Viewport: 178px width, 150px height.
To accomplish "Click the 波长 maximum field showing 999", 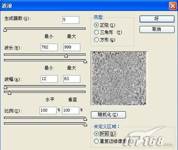I will (x=72, y=47).
